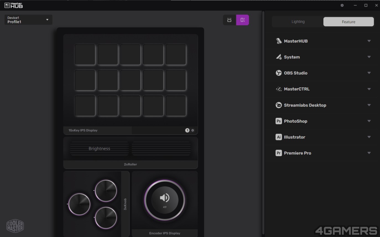Image resolution: width=380 pixels, height=237 pixels.
Task: Click the MasterHUB logo in title bar
Action: 14,5
